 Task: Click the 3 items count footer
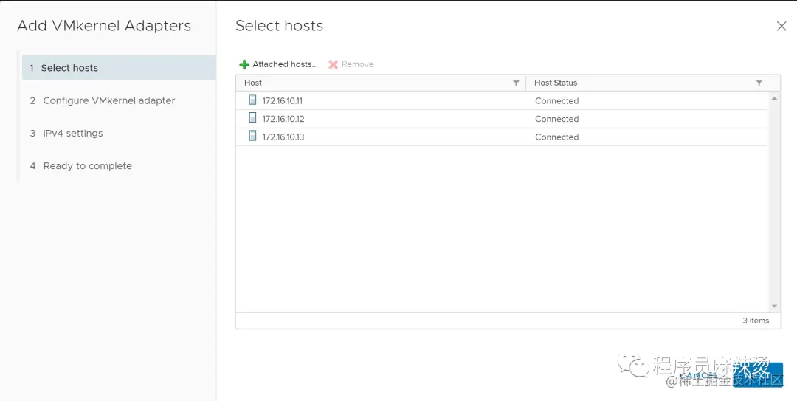click(x=756, y=321)
